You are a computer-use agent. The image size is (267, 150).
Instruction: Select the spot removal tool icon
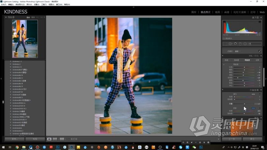230,44
